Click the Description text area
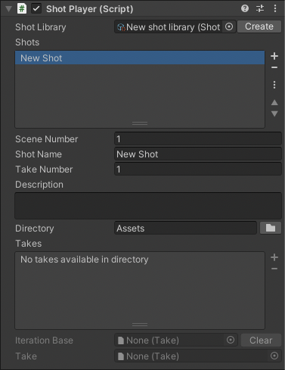Screen dimensions: 285x370 click(148, 206)
